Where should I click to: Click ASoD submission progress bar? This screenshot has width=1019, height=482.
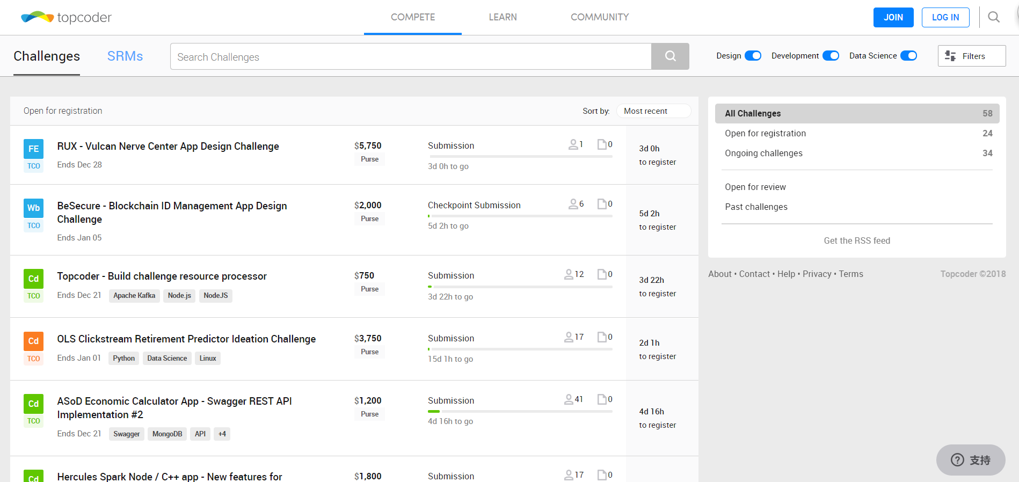[x=520, y=412]
